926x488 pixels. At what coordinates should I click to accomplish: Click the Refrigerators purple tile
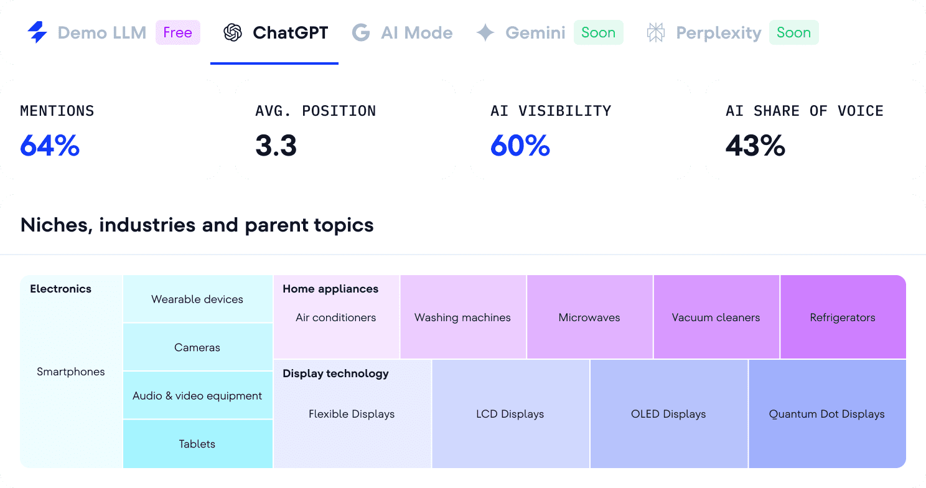click(x=843, y=317)
